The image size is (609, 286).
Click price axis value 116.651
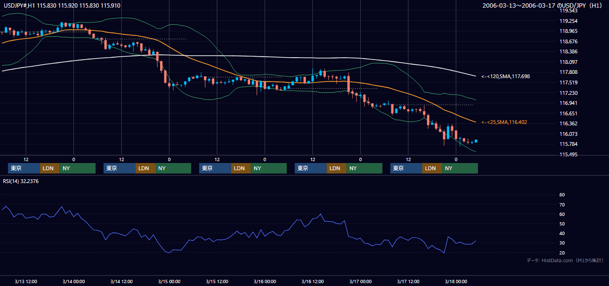tap(568, 113)
